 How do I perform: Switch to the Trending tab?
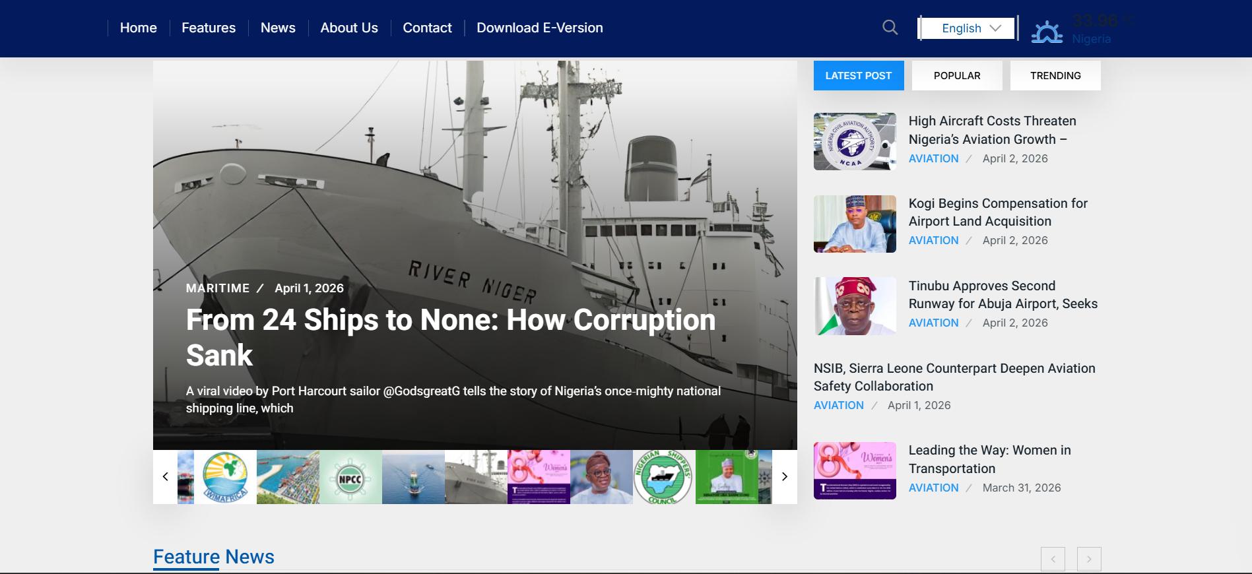click(1055, 76)
